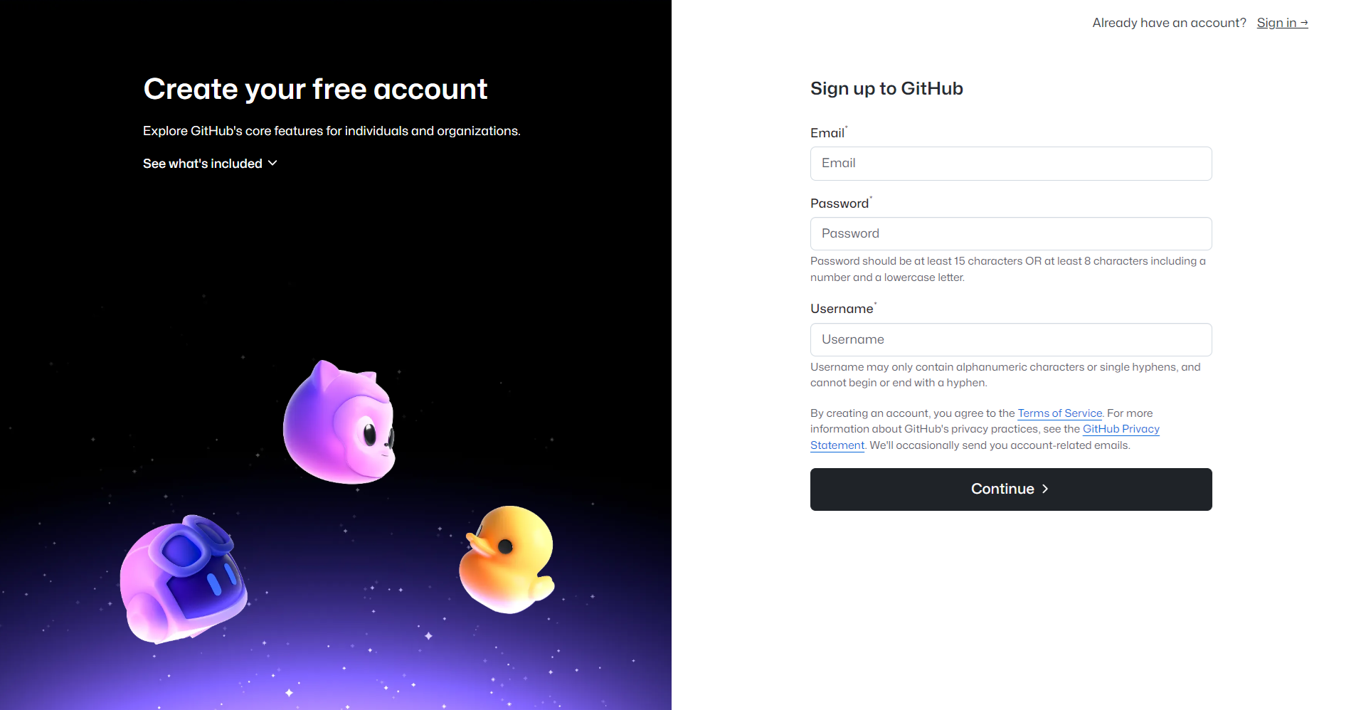Click the Create your free account heading
Image resolution: width=1346 pixels, height=710 pixels.
click(x=315, y=88)
